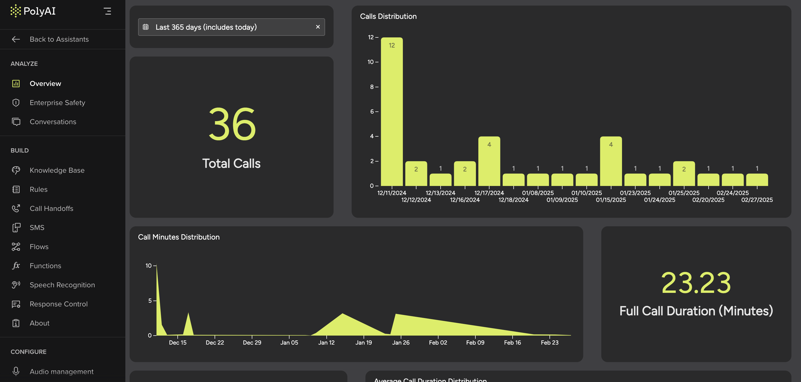
Task: Collapse the sidebar with the hamburger icon
Action: 108,11
